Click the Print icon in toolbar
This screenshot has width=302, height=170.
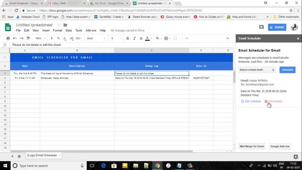8,38
